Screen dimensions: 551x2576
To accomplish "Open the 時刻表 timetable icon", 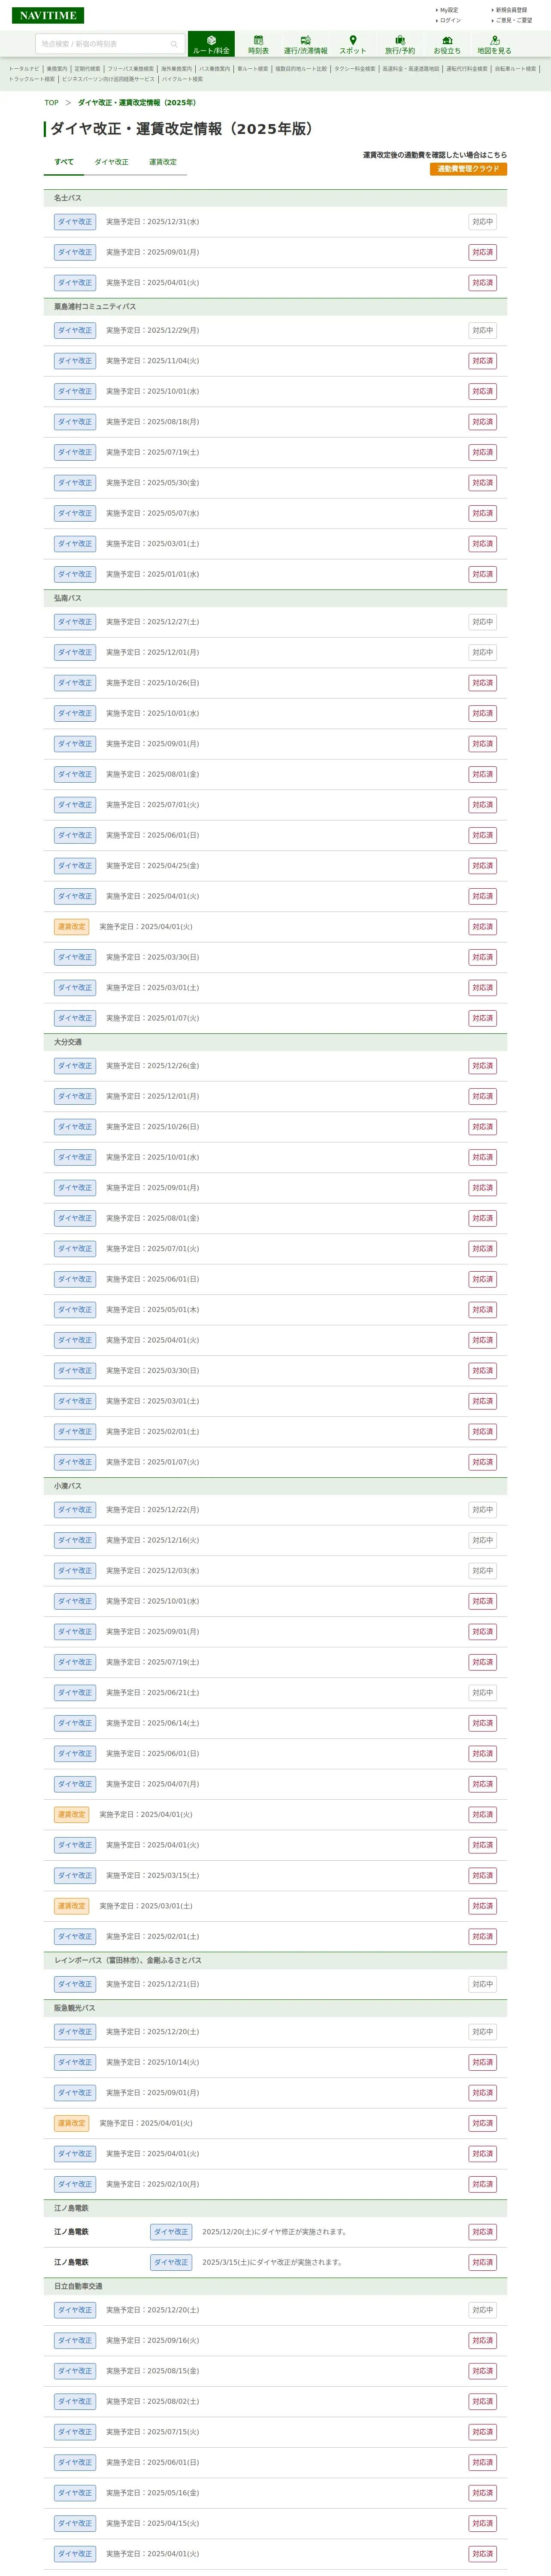I will tap(258, 44).
